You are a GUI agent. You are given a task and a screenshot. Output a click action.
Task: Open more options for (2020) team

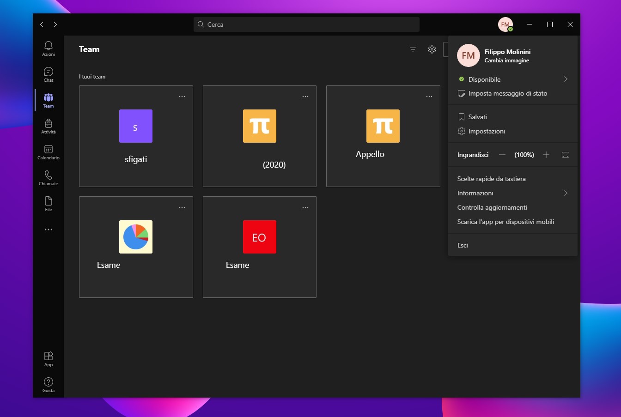(x=305, y=97)
